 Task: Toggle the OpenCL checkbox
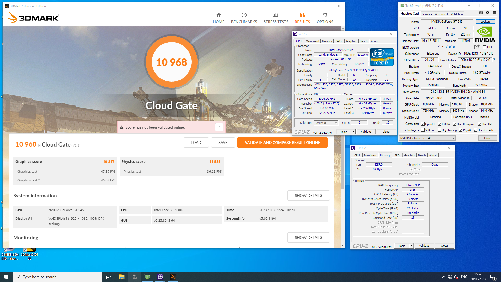click(x=423, y=124)
